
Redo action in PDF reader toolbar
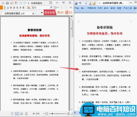pyautogui.click(x=25, y=3)
